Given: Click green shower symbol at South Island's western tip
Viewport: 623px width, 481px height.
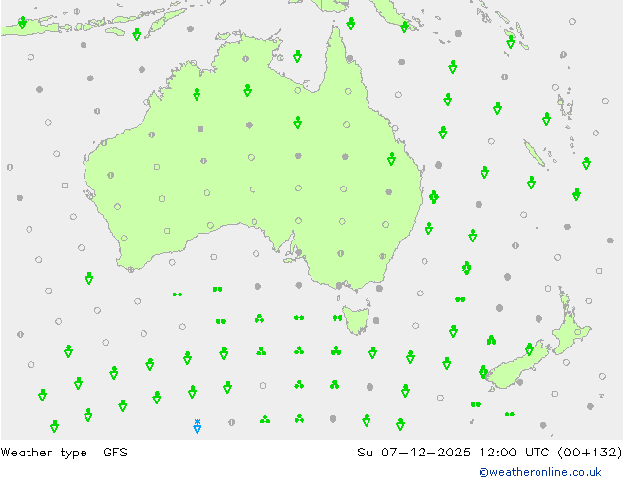Looking at the screenshot, I should pos(483,372).
